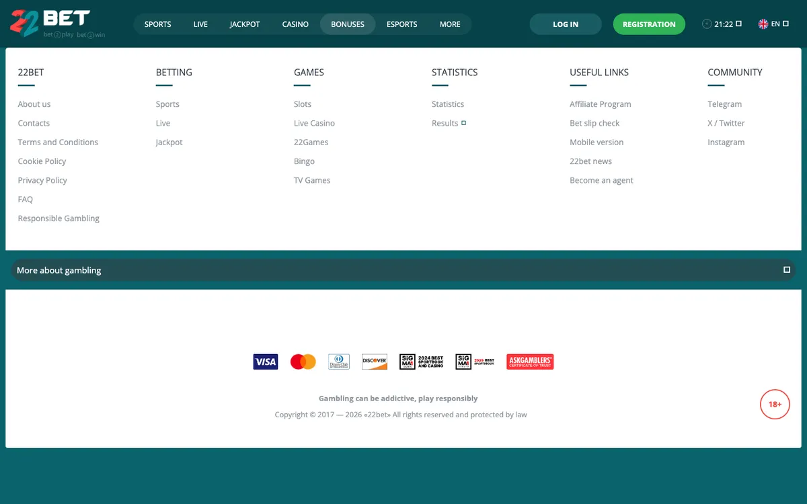Open Terms and Conditions
The height and width of the screenshot is (504, 807).
[x=58, y=142]
